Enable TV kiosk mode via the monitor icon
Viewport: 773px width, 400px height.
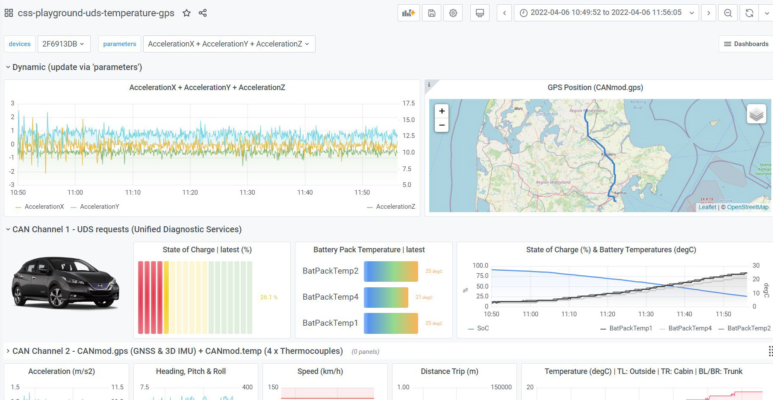tap(479, 13)
